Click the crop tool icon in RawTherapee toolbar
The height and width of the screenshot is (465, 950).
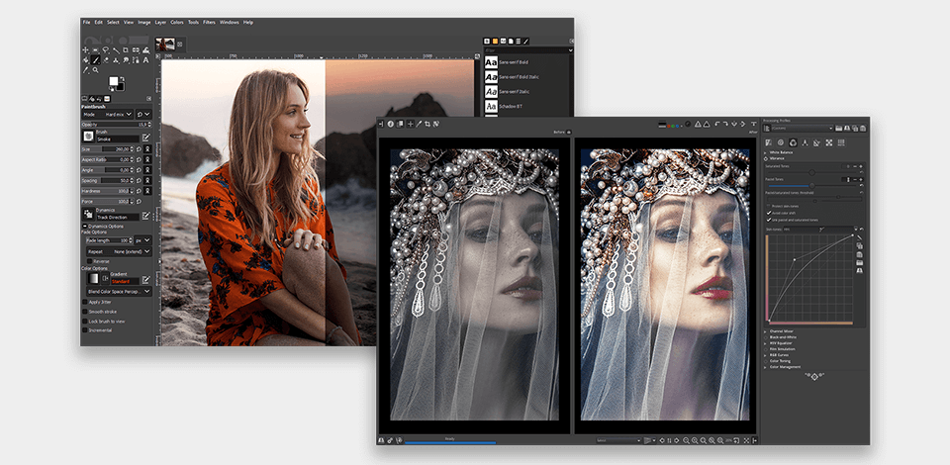(427, 124)
